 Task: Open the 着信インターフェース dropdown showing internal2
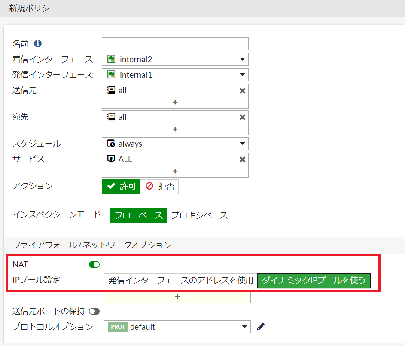175,59
